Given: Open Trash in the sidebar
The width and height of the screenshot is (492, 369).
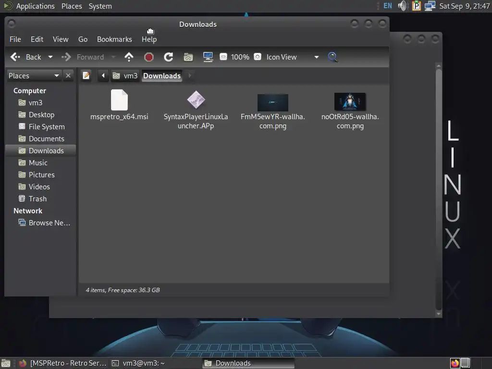Looking at the screenshot, I should [40, 198].
